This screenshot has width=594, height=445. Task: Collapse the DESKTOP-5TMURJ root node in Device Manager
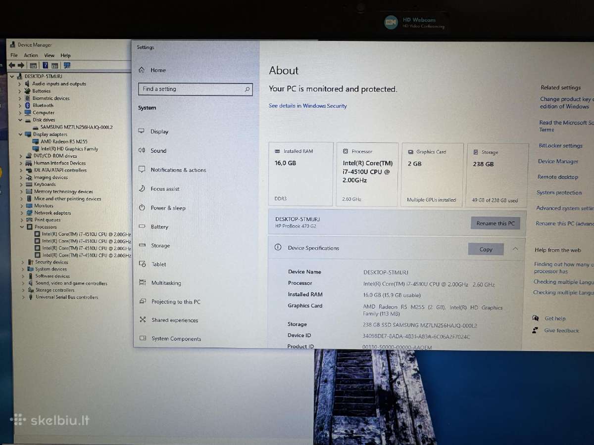(12, 76)
